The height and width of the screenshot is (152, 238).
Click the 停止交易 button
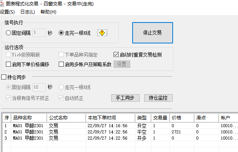tap(152, 33)
